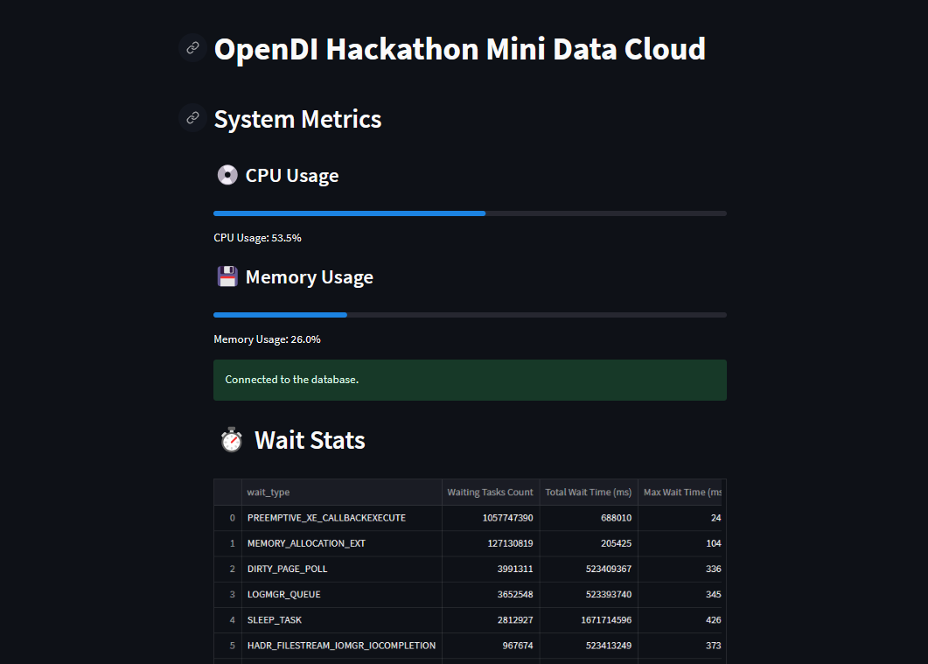This screenshot has height=664, width=928.
Task: Click the 523393740 total wait time cell
Action: [589, 594]
